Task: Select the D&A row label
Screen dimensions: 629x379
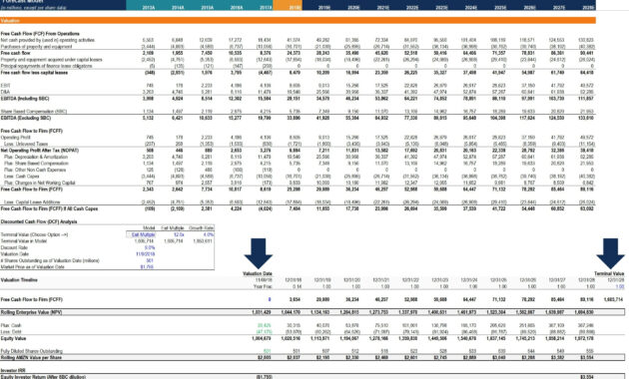Action: [5, 92]
